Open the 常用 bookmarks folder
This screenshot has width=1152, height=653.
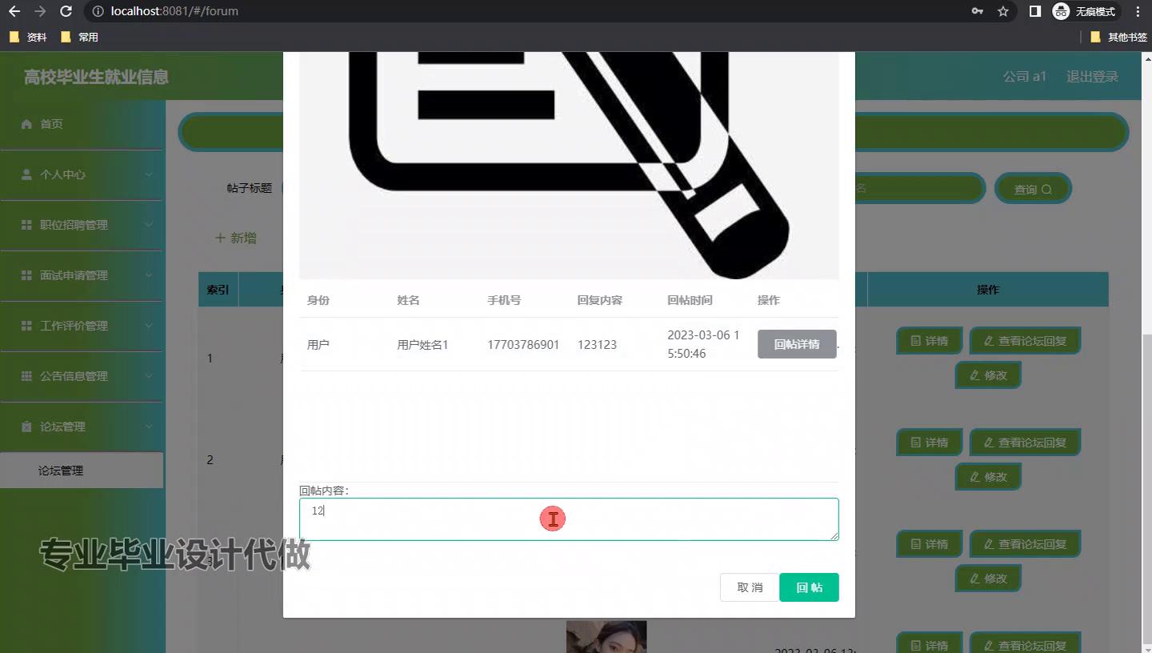coord(79,37)
